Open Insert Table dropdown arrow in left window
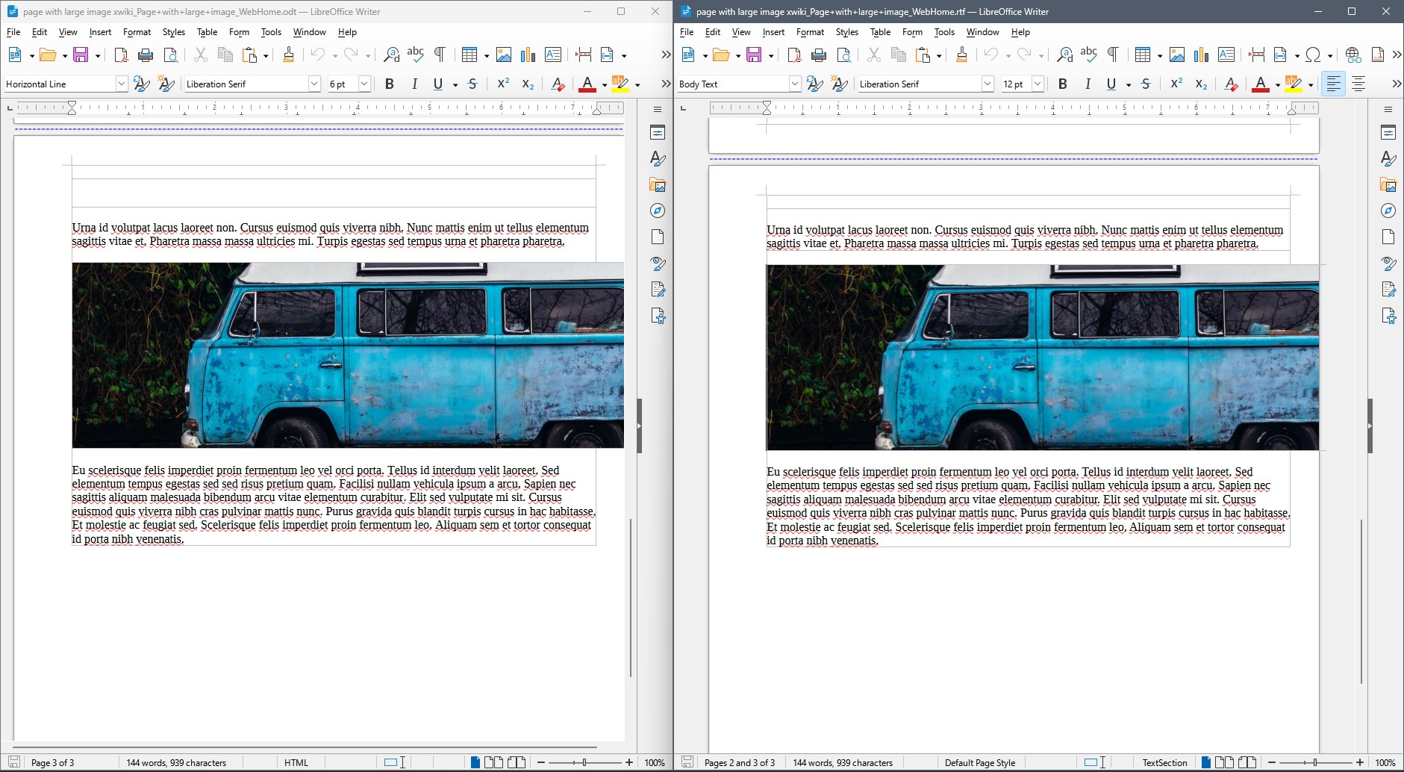The image size is (1404, 772). (x=486, y=55)
